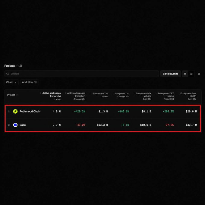
Task: Click Base's 2.9 M active addresses
Action: 57,125
